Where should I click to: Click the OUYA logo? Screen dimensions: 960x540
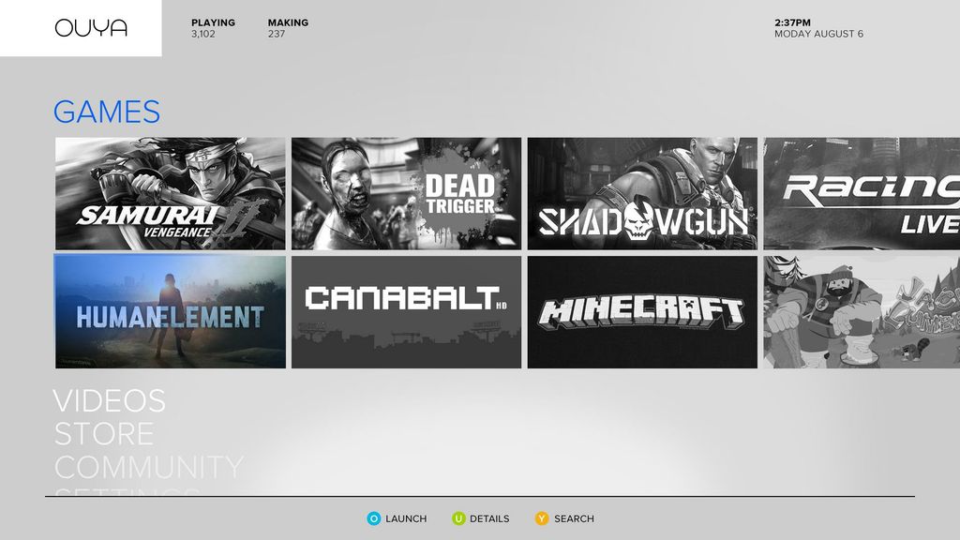pos(91,28)
